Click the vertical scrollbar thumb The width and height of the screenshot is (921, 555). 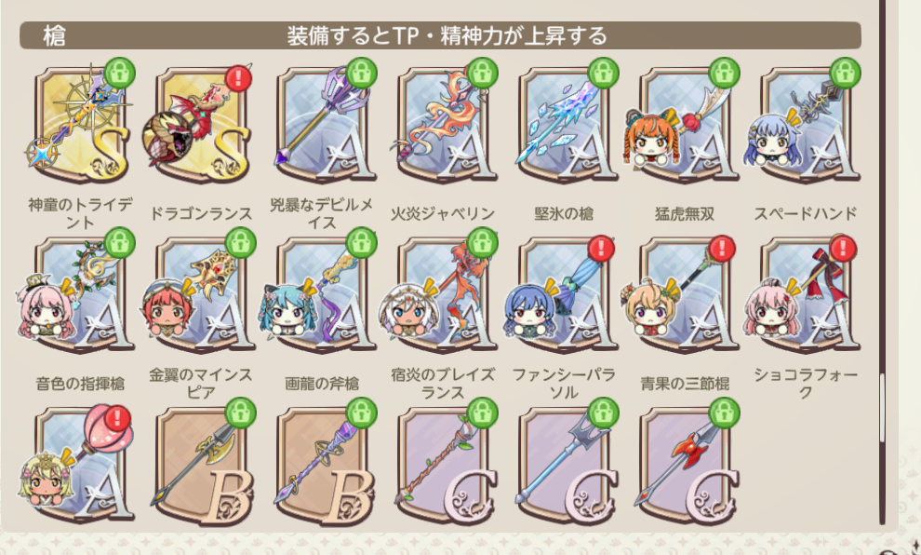[882, 408]
